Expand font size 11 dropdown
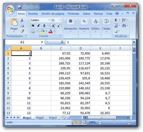 [60, 20]
